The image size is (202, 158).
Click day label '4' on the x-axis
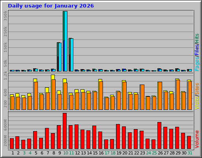[x=30, y=153]
